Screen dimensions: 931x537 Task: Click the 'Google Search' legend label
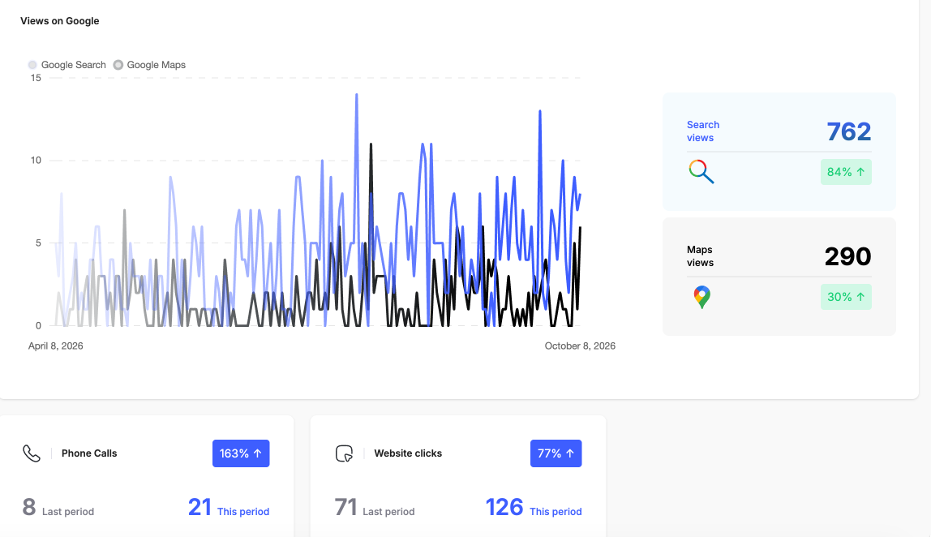[x=74, y=65]
